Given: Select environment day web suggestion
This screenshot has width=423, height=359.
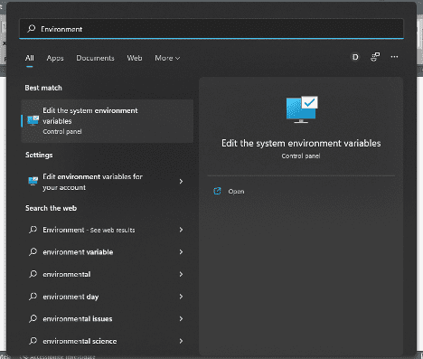Looking at the screenshot, I should click(108, 297).
